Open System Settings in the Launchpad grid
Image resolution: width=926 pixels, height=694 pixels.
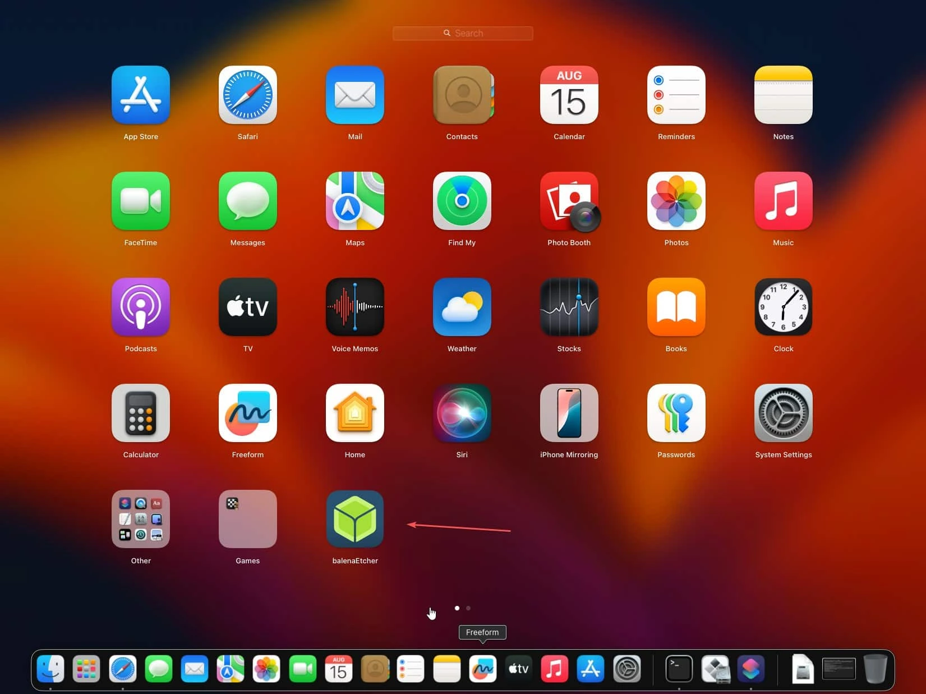784,413
